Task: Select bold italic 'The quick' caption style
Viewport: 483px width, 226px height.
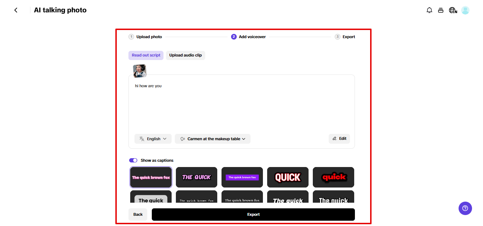Action: pyautogui.click(x=288, y=197)
